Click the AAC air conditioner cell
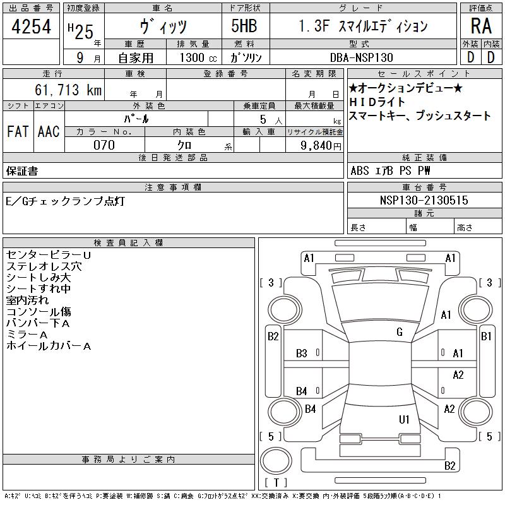This screenshot has height=505, width=505. point(49,131)
